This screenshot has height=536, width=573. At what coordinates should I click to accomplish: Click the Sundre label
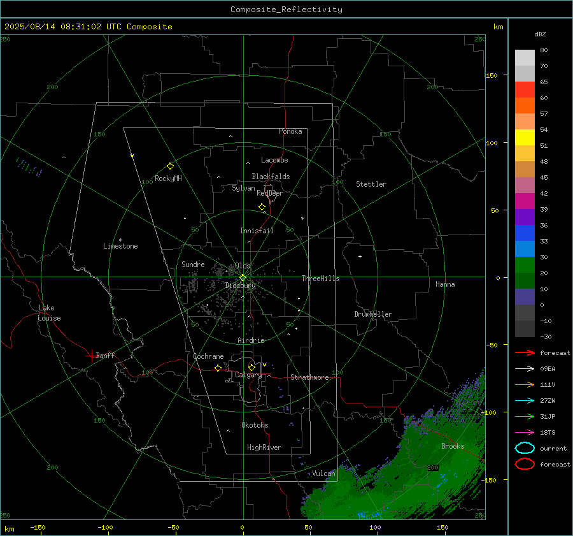(x=193, y=264)
